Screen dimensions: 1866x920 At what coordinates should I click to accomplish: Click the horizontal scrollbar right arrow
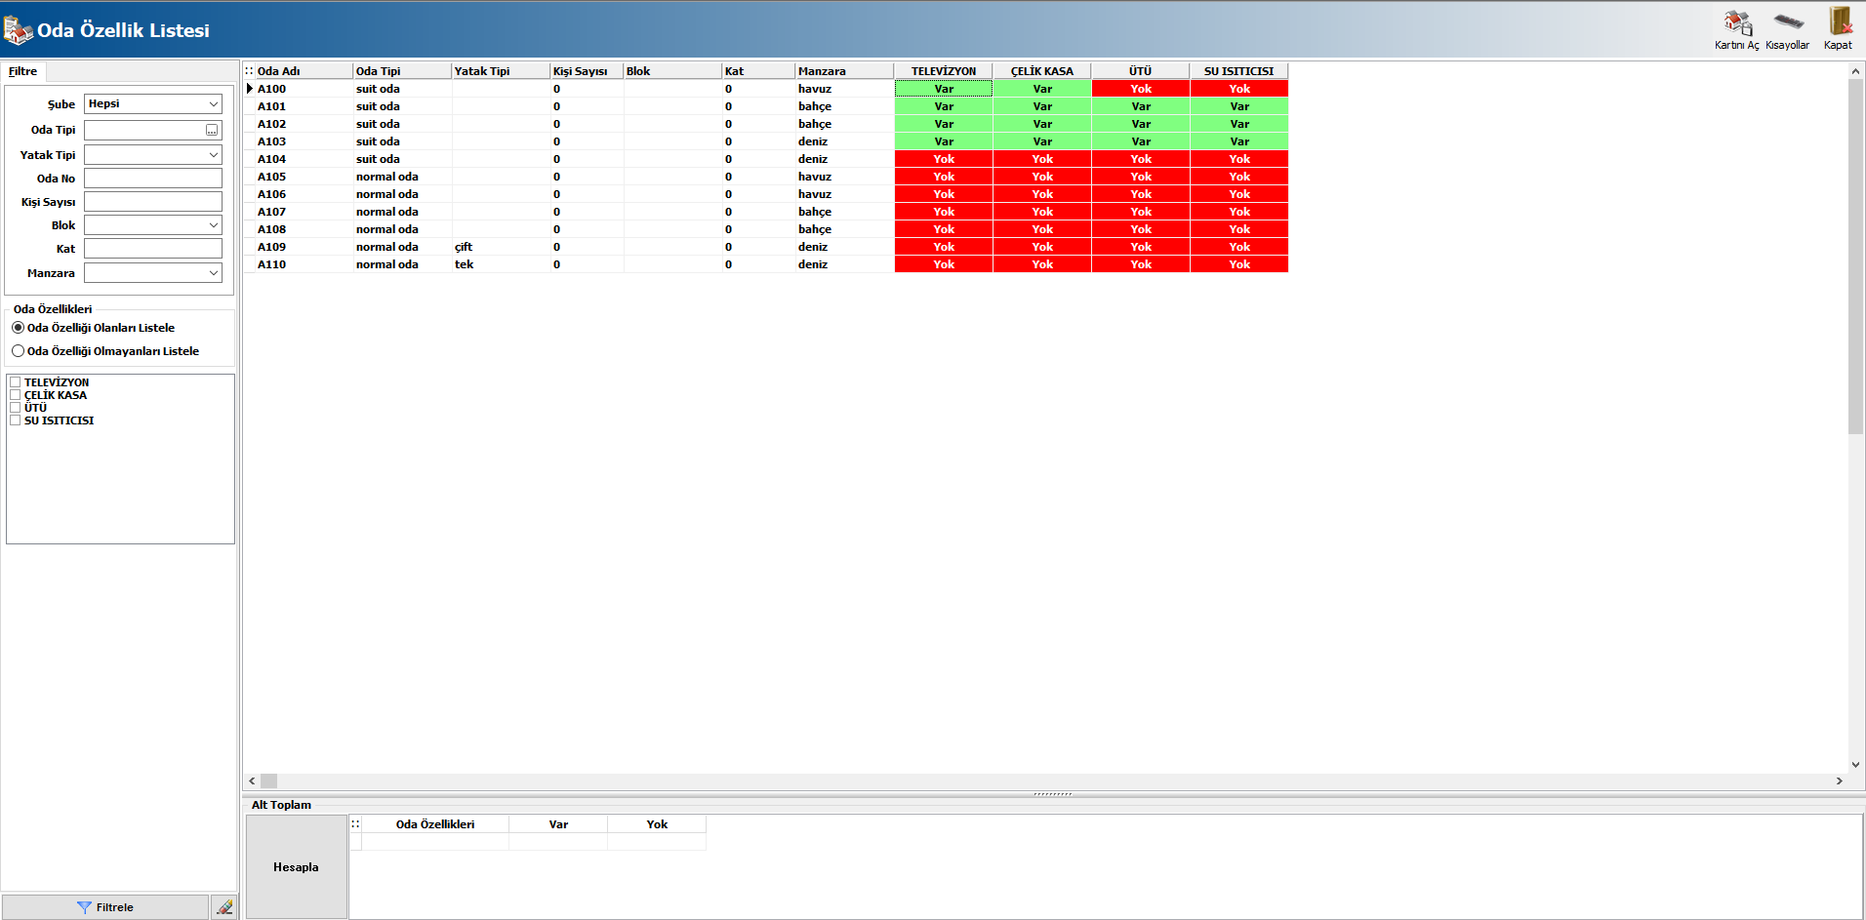pyautogui.click(x=1840, y=780)
